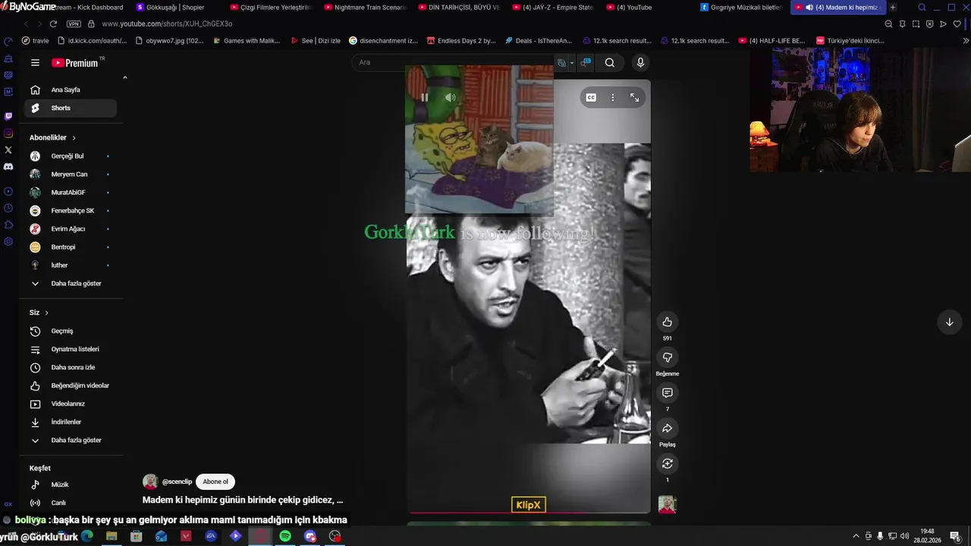The image size is (971, 546).
Task: Open İndirilenler downloads
Action: pos(72,422)
